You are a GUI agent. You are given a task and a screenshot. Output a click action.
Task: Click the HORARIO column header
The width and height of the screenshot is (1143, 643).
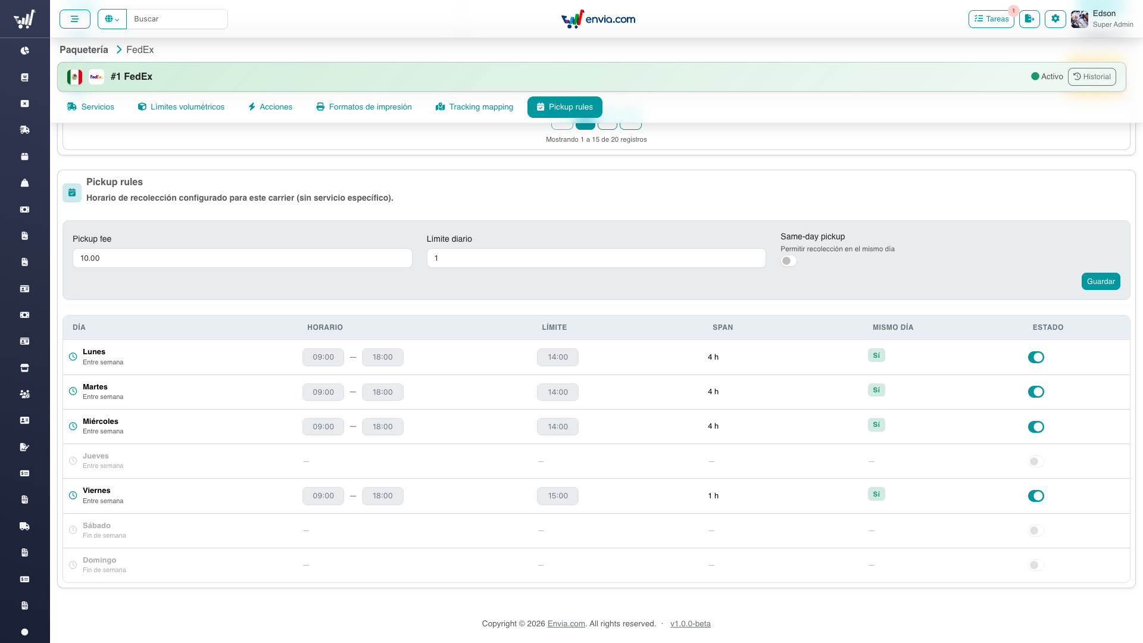[325, 327]
